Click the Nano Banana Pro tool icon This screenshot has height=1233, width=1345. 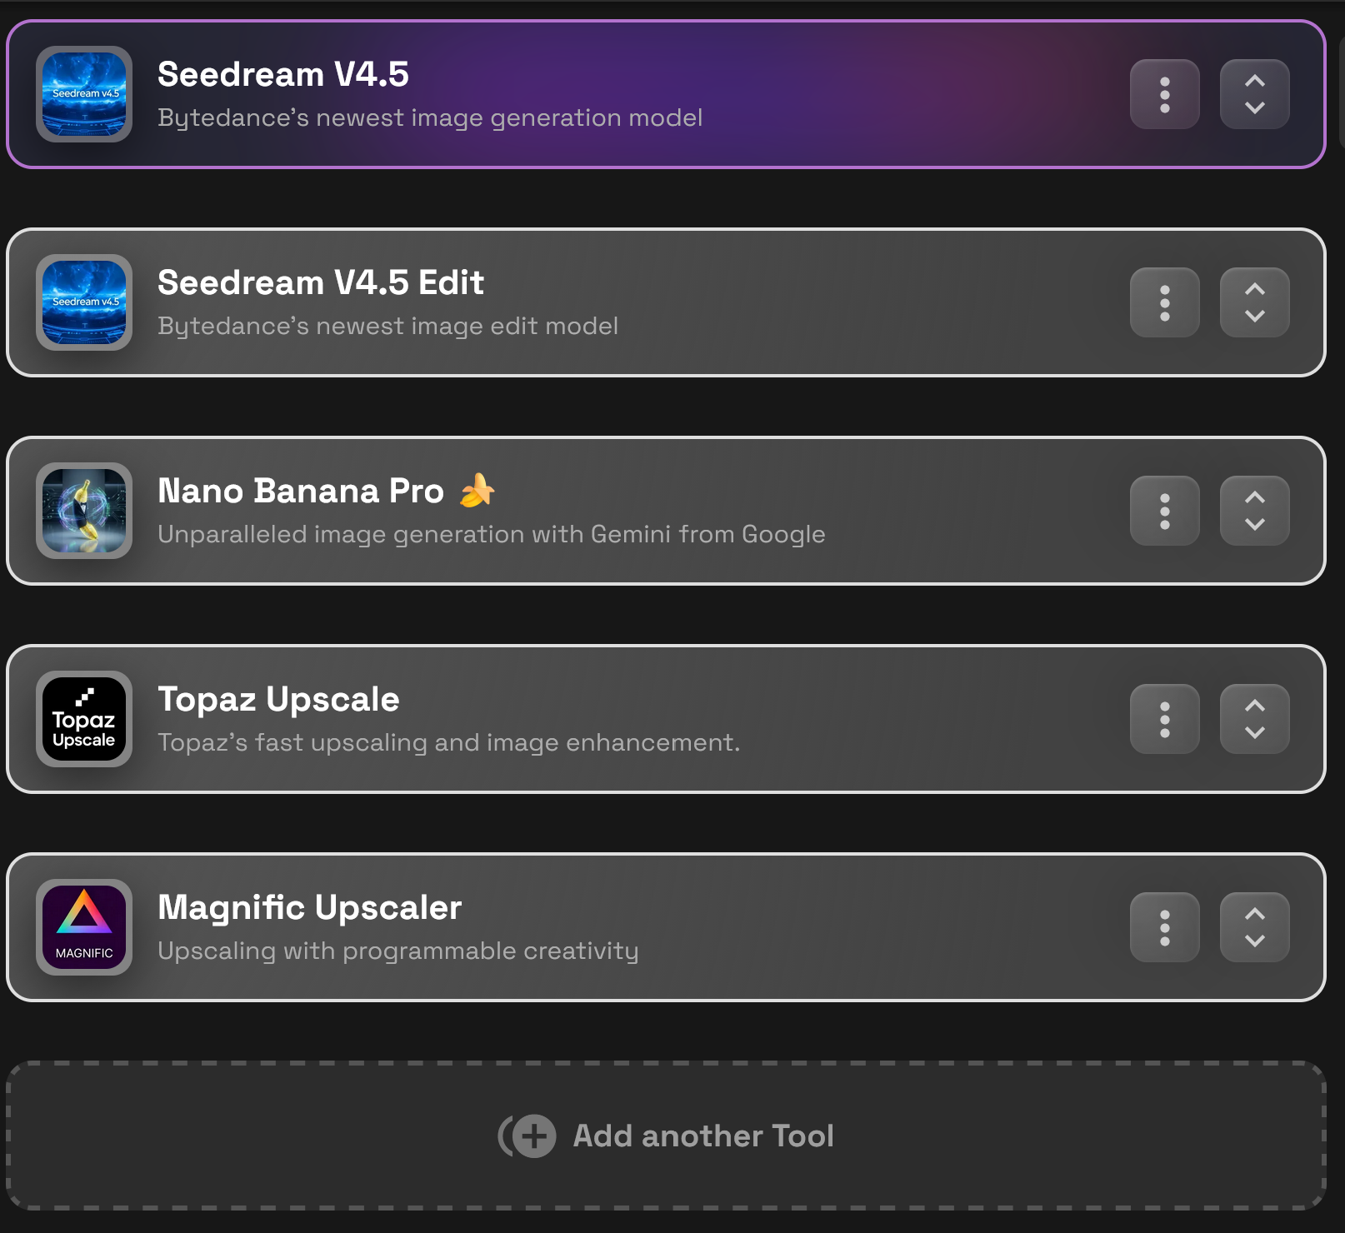(x=84, y=511)
